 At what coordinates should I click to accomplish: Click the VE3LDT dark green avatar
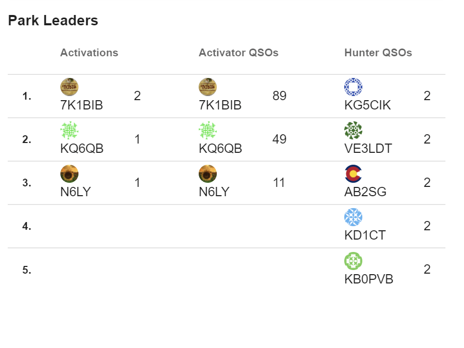(x=353, y=130)
